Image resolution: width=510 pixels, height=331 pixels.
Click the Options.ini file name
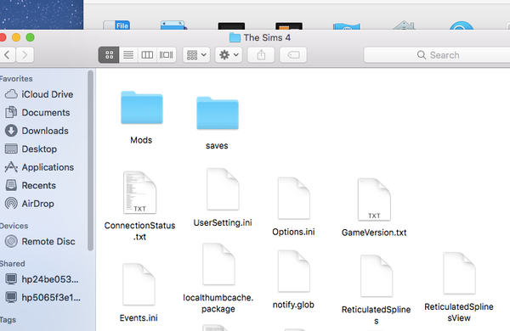pos(293,232)
